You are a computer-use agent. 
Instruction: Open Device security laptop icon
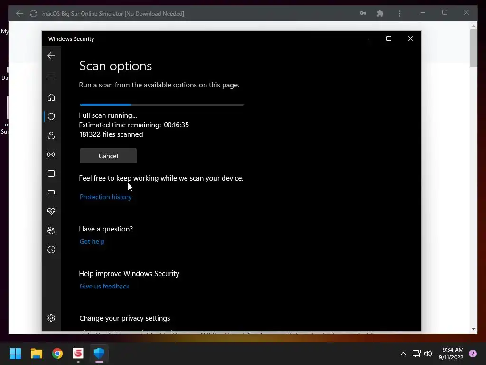tap(51, 193)
